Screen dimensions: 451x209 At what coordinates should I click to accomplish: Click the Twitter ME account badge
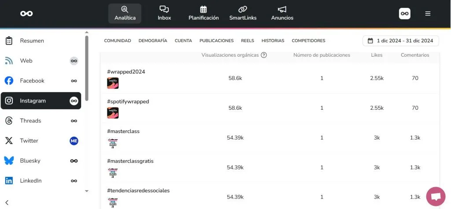[x=74, y=141]
